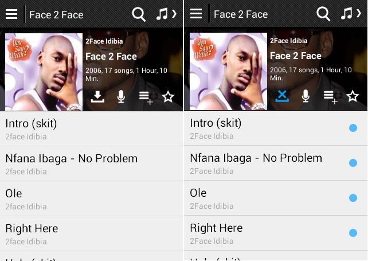Tap blue dot next to "Nfana Ibaga - No Problem"
The height and width of the screenshot is (261, 368).
pos(353,163)
